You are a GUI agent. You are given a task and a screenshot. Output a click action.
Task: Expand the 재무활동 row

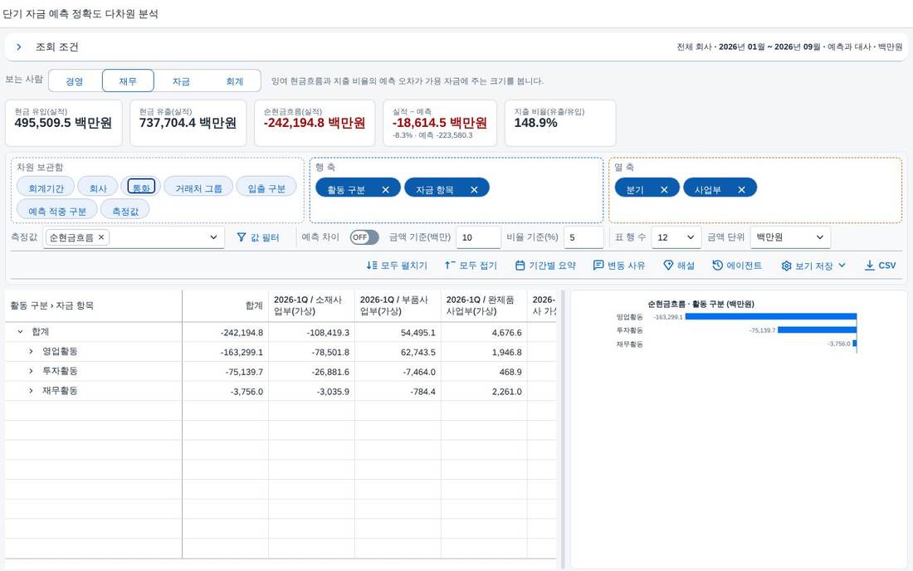pyautogui.click(x=31, y=391)
